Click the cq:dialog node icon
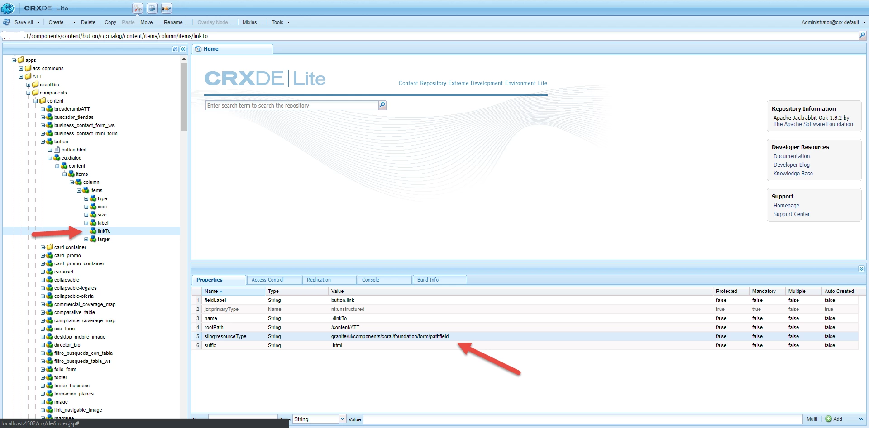869x428 pixels. click(57, 158)
